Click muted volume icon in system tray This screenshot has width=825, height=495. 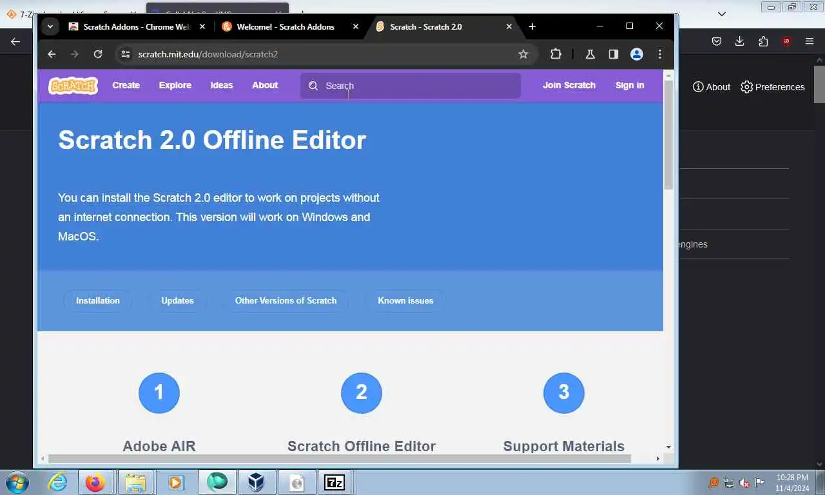[x=744, y=483]
